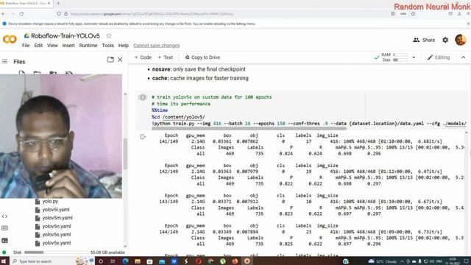Open the user account avatar
Viewport: 471px width, 265px height.
(461, 40)
